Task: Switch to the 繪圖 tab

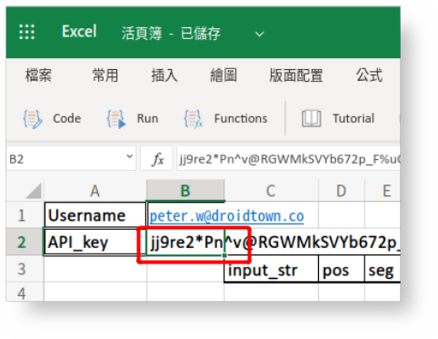Action: pyautogui.click(x=224, y=75)
